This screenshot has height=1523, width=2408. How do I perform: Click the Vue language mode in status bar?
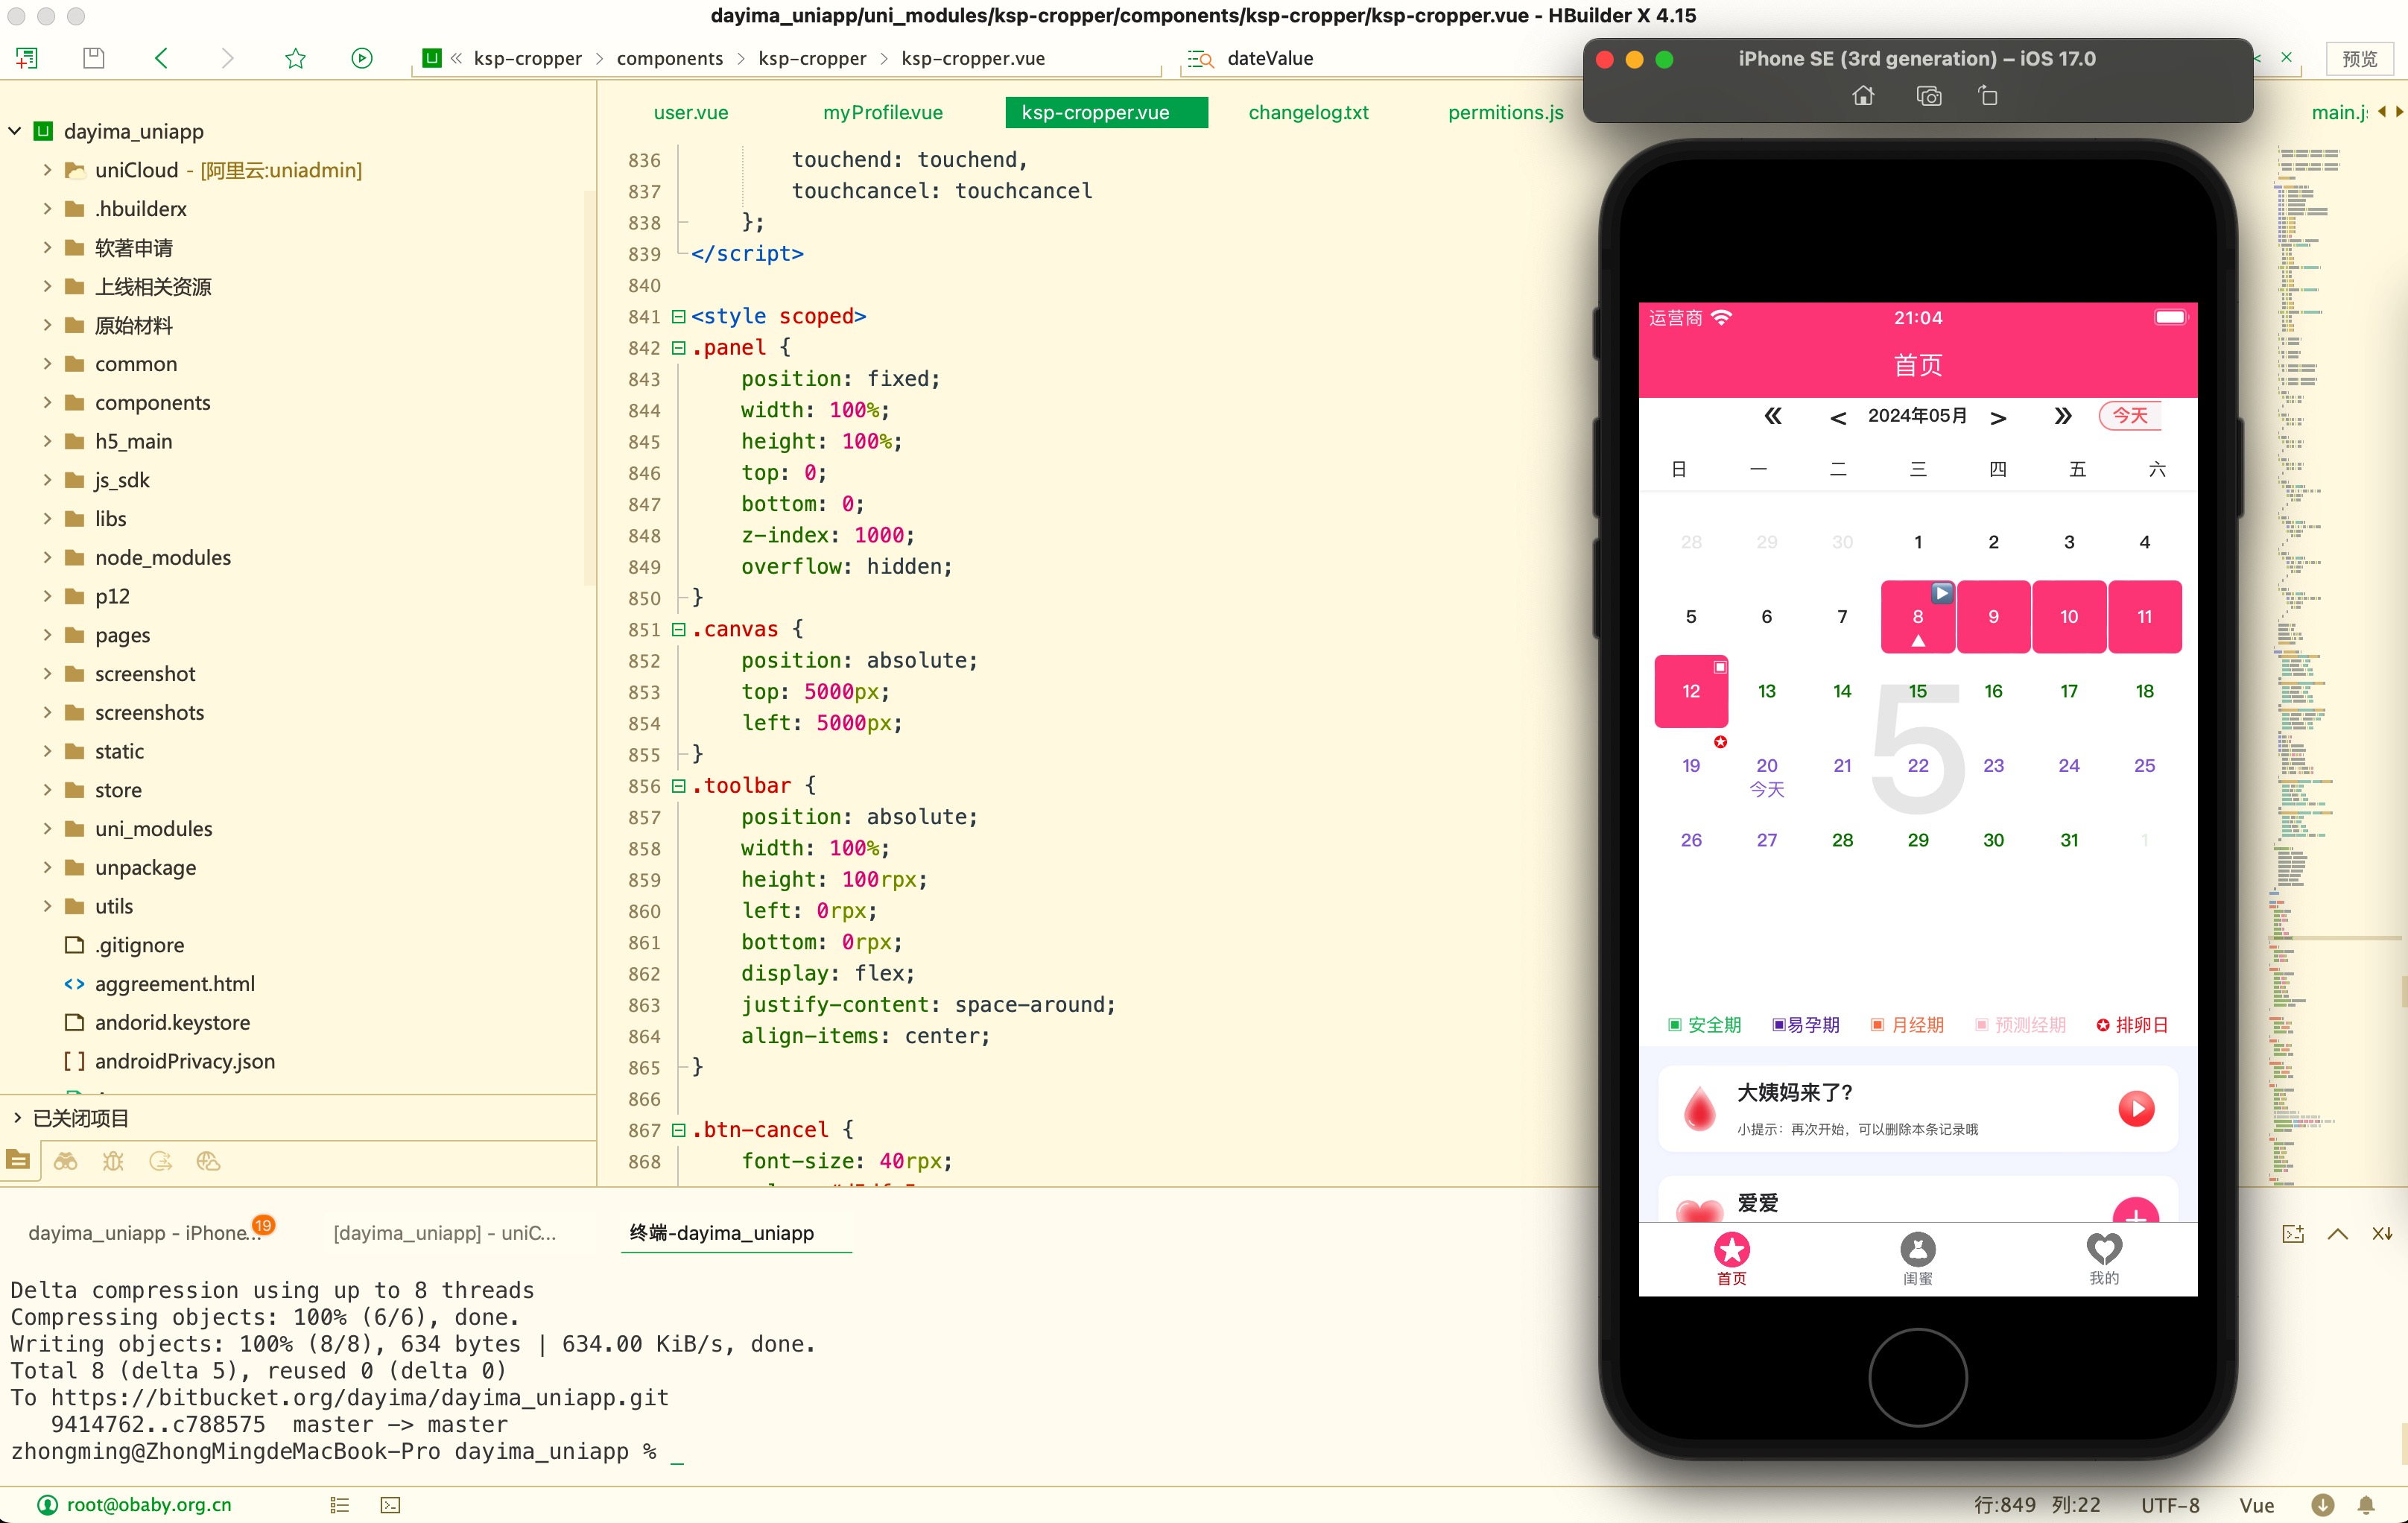point(2257,1505)
